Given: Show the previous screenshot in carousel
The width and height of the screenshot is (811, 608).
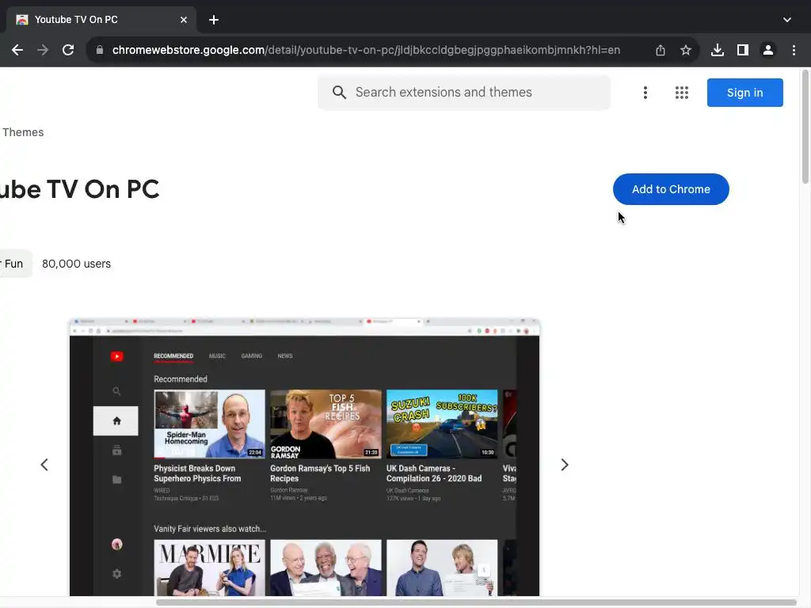Looking at the screenshot, I should 44,465.
